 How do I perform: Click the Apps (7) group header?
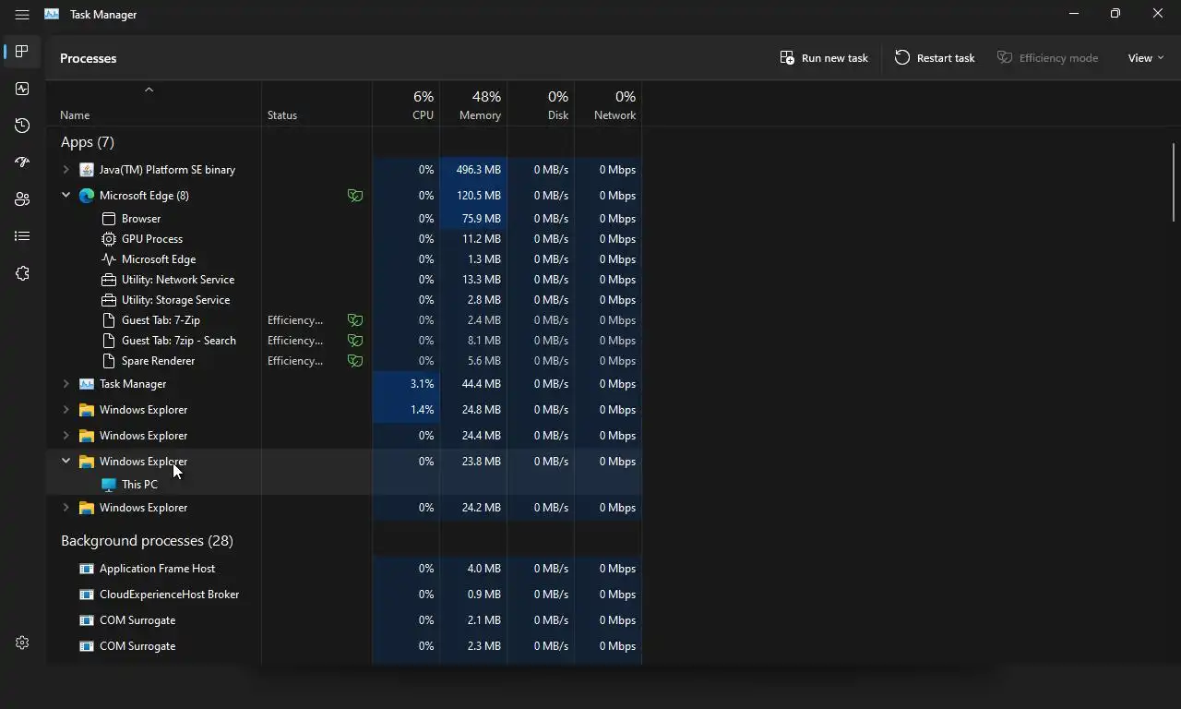(x=88, y=142)
